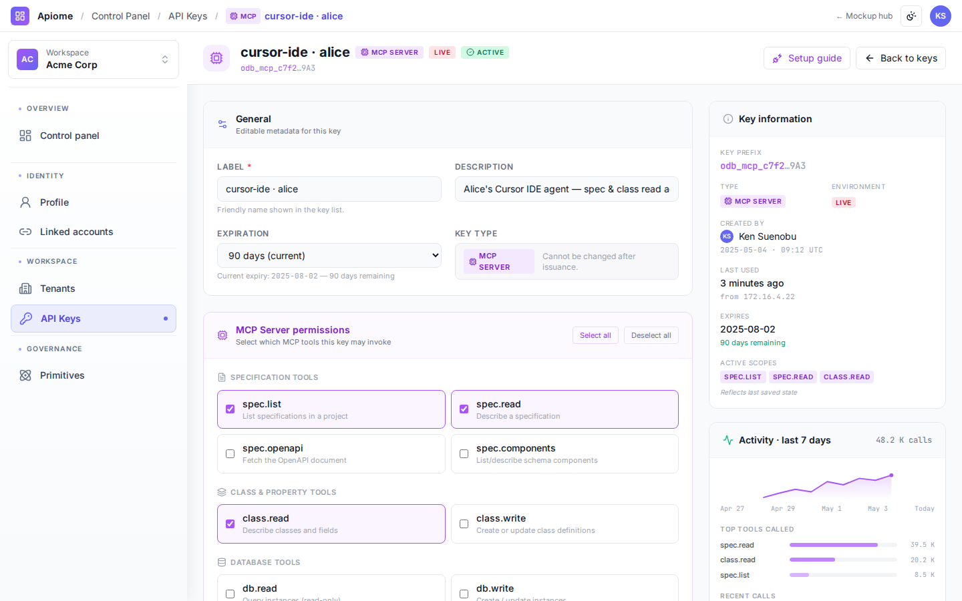The image size is (962, 601).
Task: Open Control Panel breadcrumb
Action: click(121, 16)
